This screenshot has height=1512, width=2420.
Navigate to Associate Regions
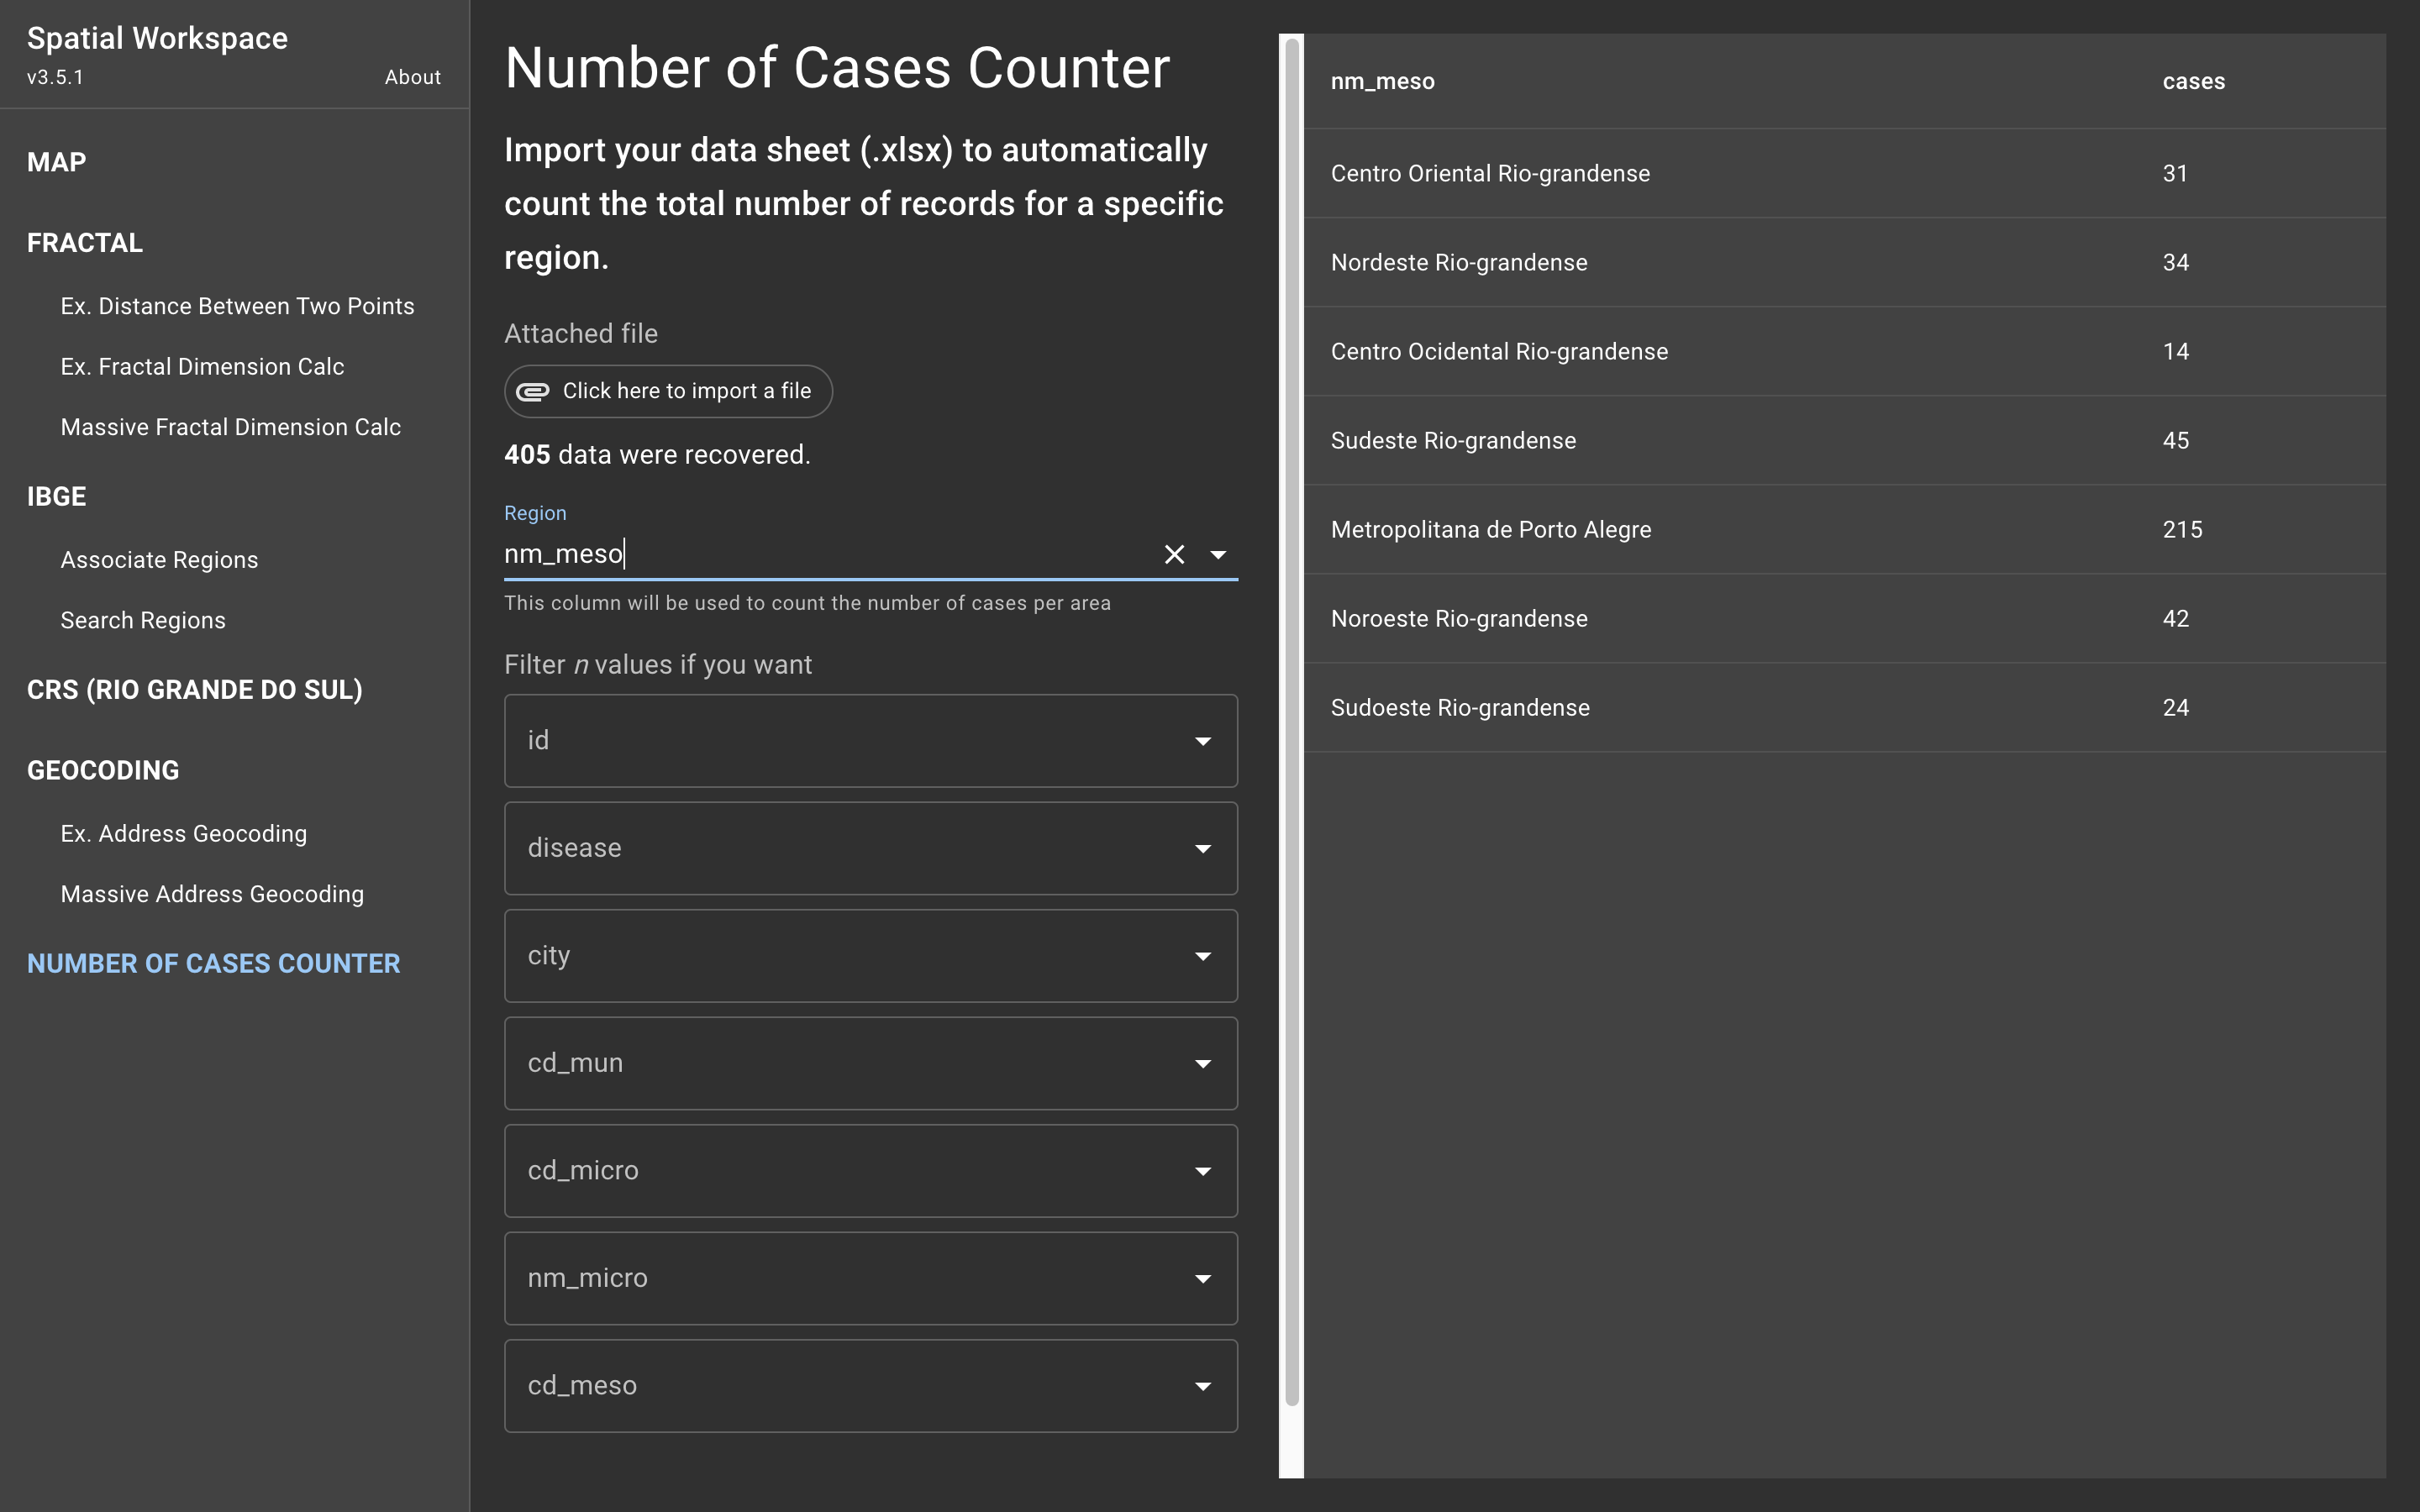(159, 560)
